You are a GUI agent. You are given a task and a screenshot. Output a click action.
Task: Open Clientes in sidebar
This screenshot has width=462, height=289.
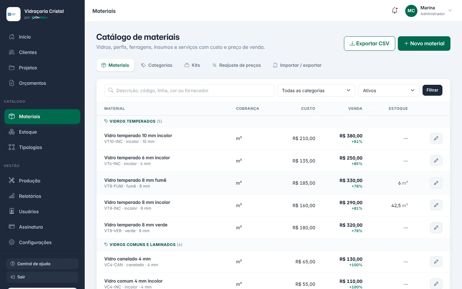(42, 52)
